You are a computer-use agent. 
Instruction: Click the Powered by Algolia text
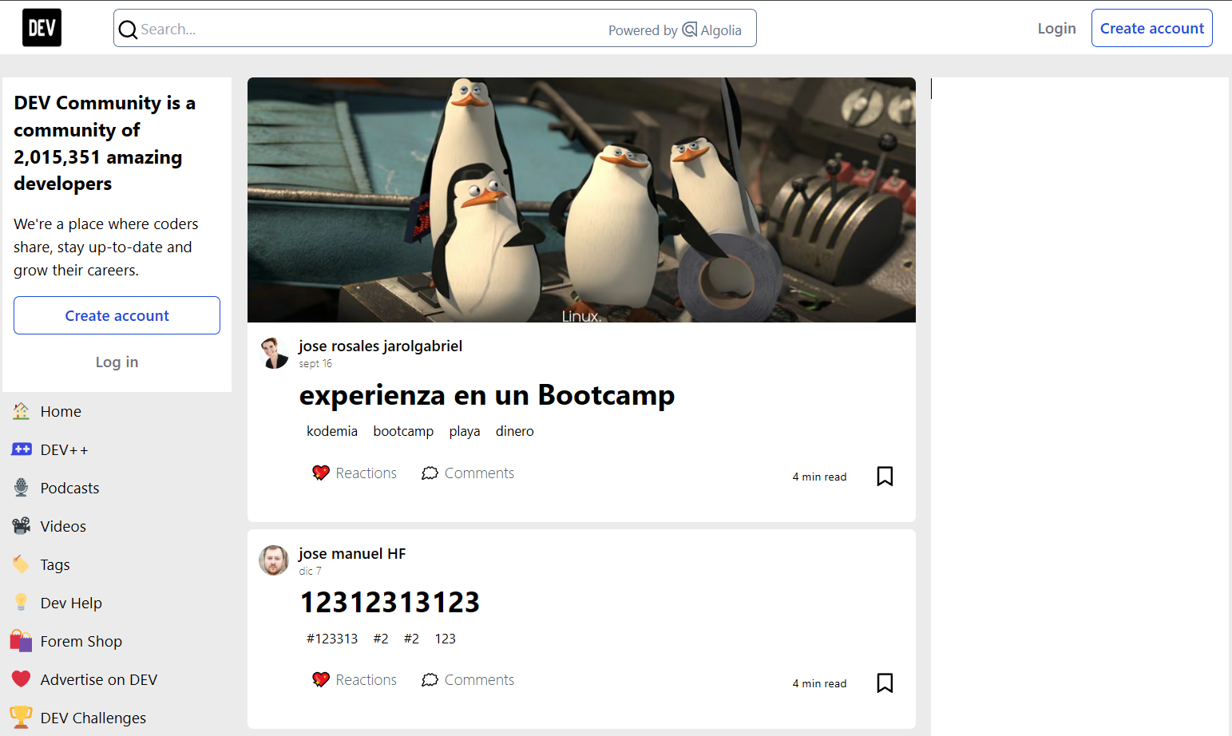(675, 30)
